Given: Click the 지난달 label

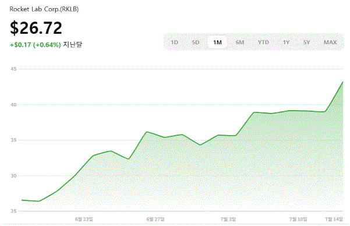Looking at the screenshot, I should [73, 44].
